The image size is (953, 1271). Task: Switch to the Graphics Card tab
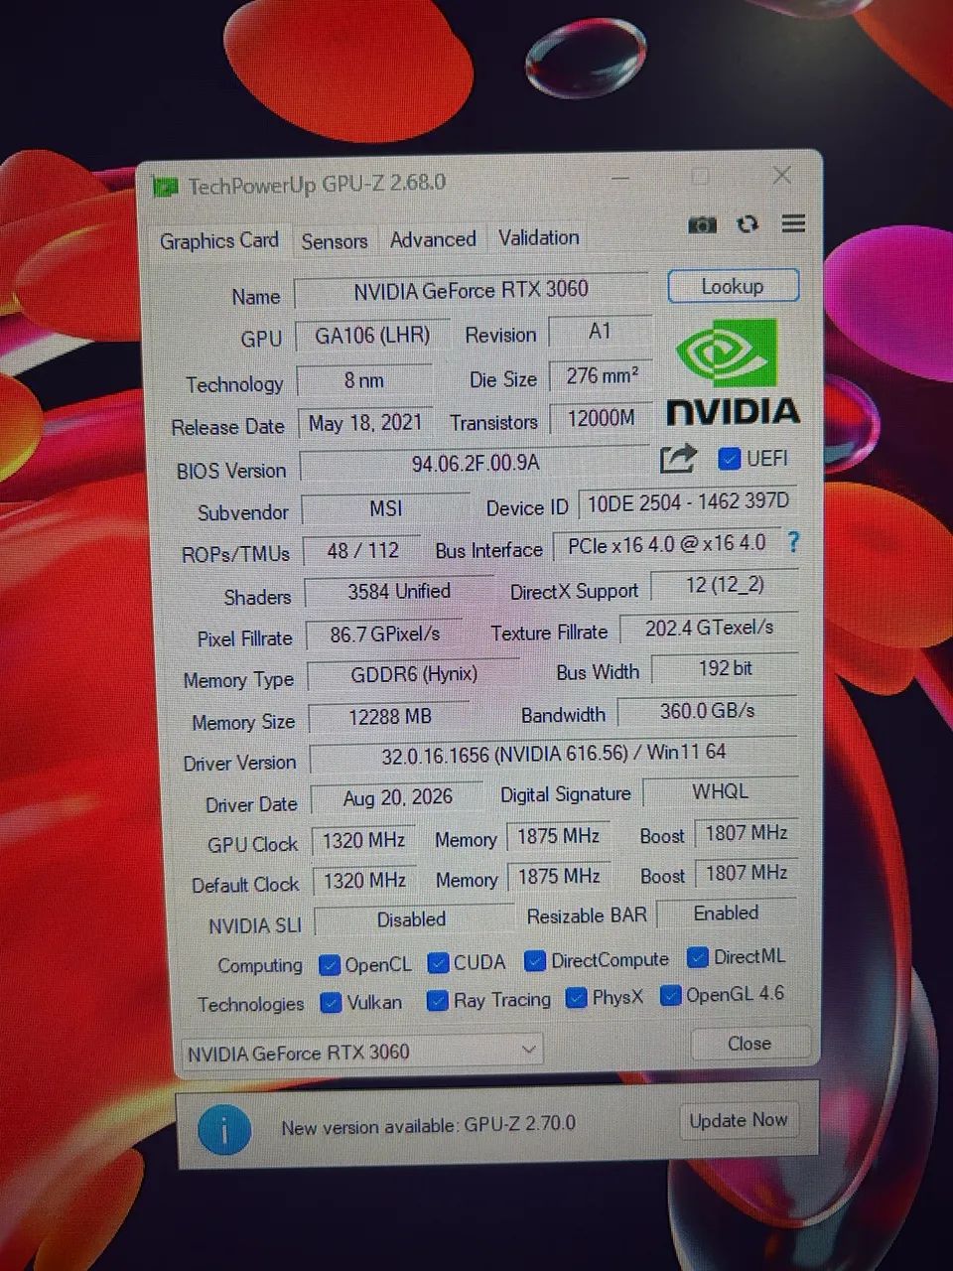pos(219,241)
